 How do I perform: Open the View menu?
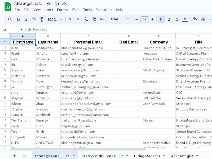[37, 10]
